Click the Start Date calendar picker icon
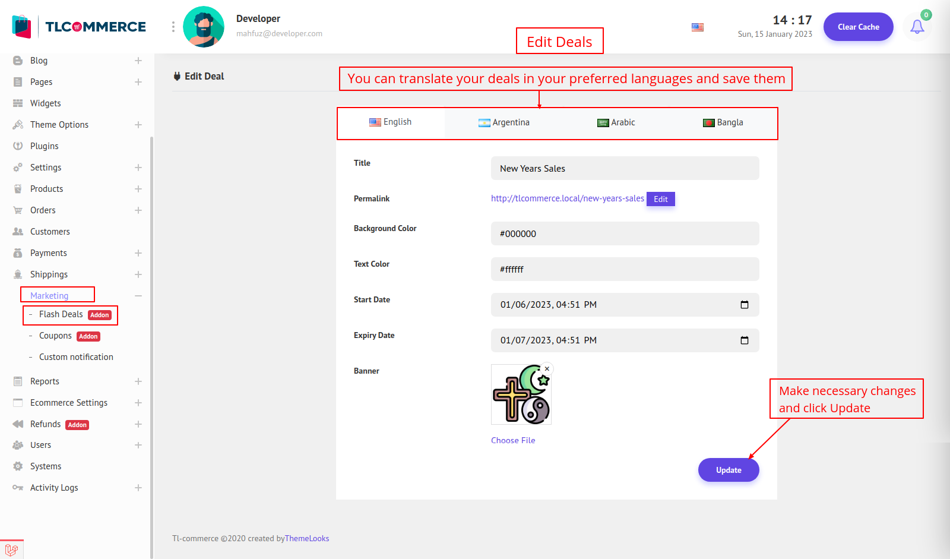The image size is (950, 559). click(x=744, y=305)
